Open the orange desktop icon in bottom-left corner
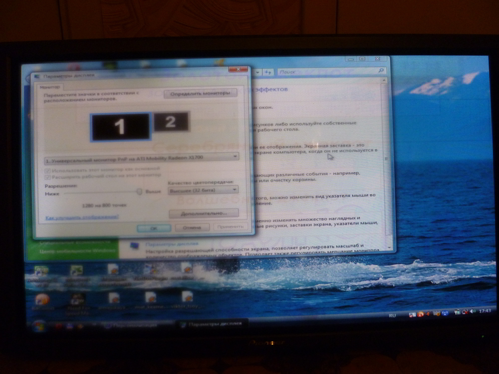The image size is (499, 374). tap(42, 299)
